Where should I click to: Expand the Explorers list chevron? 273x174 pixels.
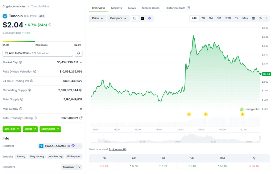point(79,167)
